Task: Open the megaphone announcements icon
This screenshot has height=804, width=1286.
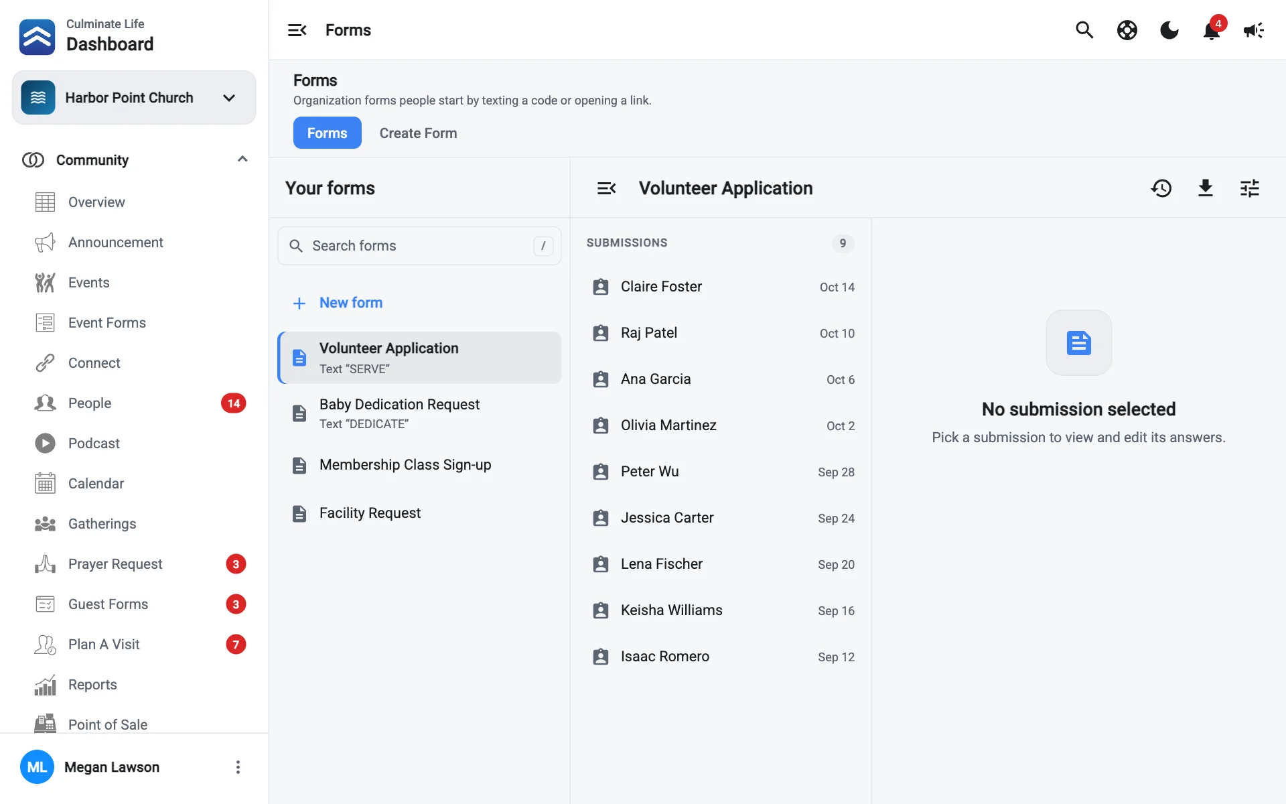Action: [1254, 30]
